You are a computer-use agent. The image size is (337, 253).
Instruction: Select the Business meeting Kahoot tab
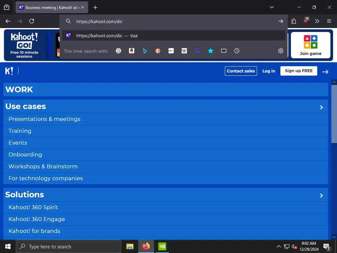click(x=52, y=7)
